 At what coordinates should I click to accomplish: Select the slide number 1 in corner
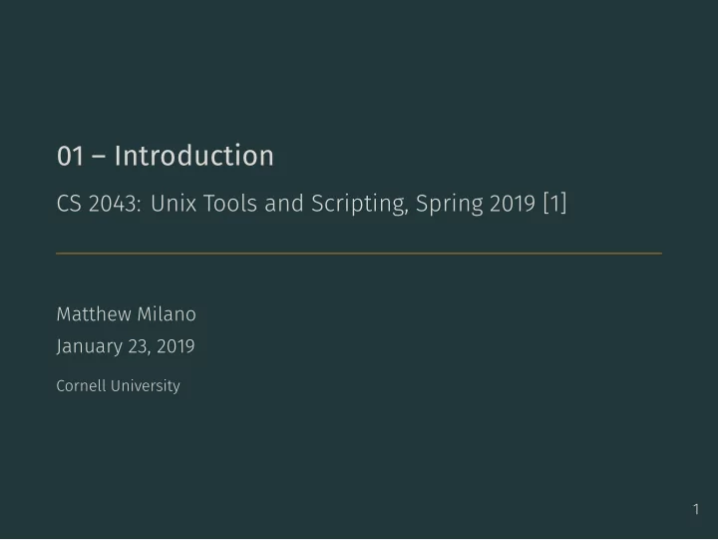click(x=696, y=509)
